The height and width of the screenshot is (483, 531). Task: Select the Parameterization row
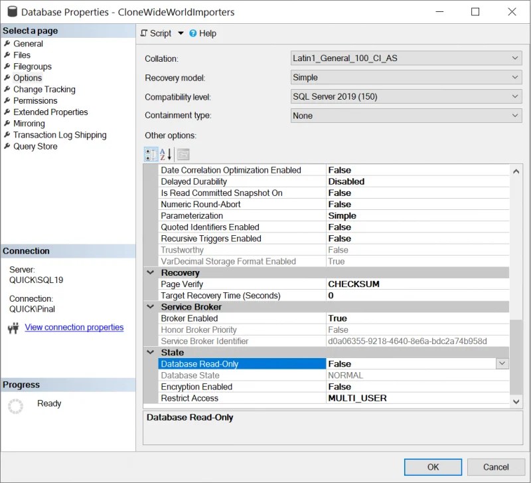tap(334, 215)
